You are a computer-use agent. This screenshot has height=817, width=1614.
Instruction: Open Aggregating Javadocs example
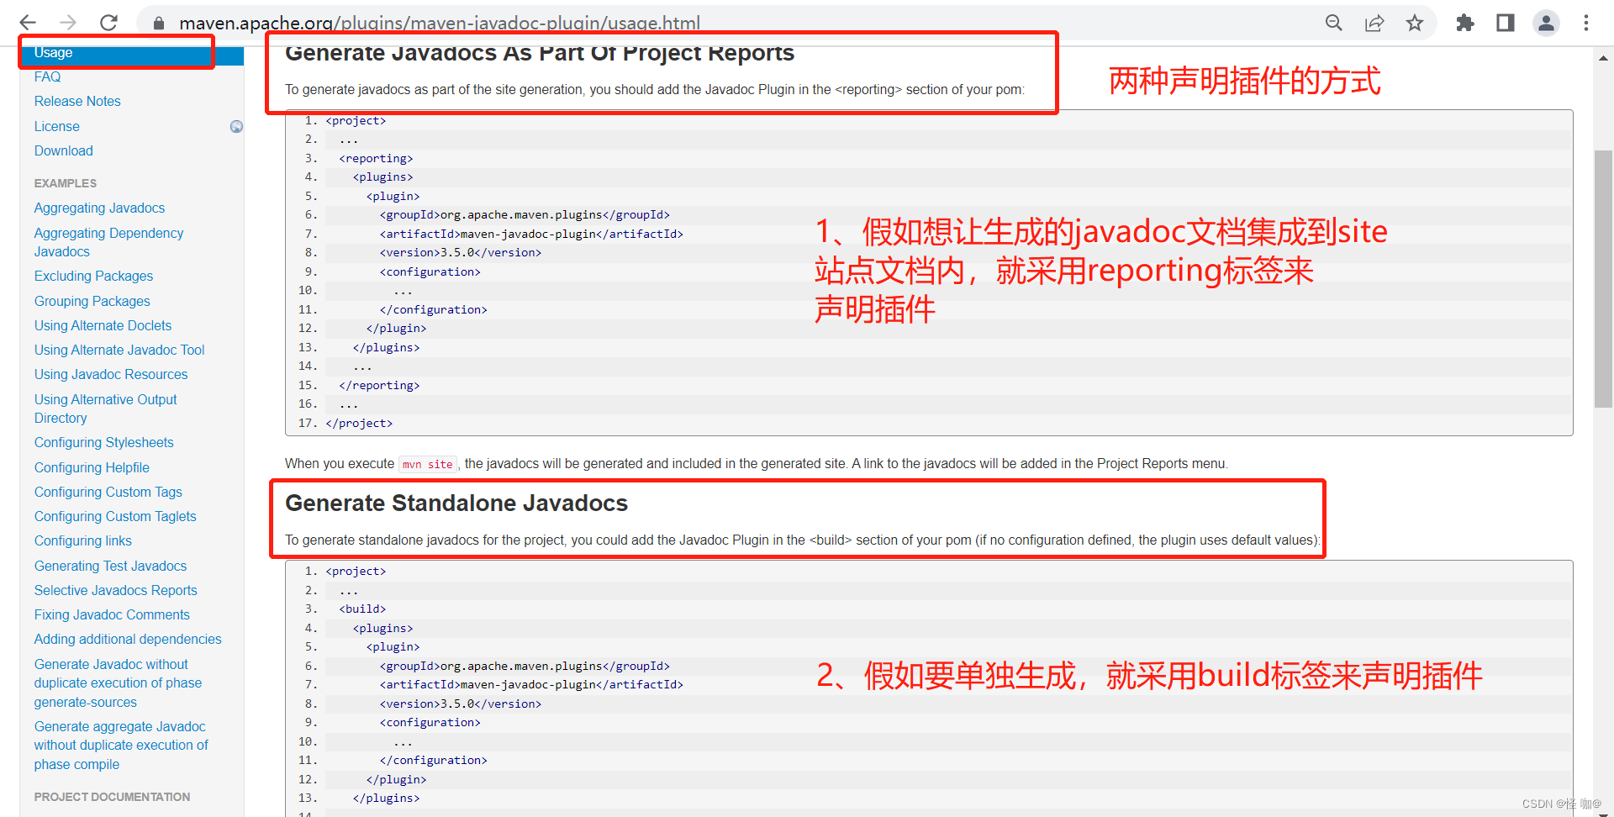click(99, 208)
